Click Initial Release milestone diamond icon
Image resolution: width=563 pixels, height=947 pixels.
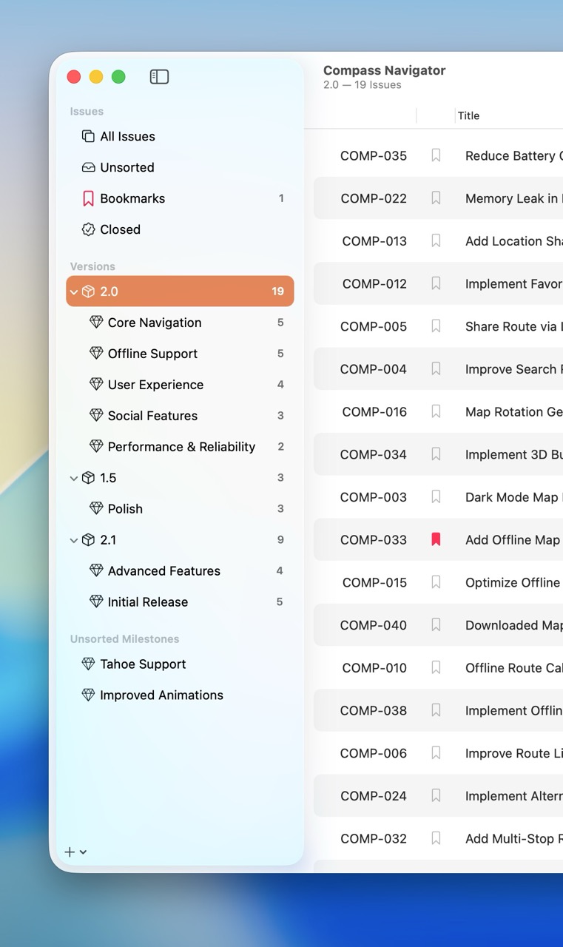coord(96,602)
